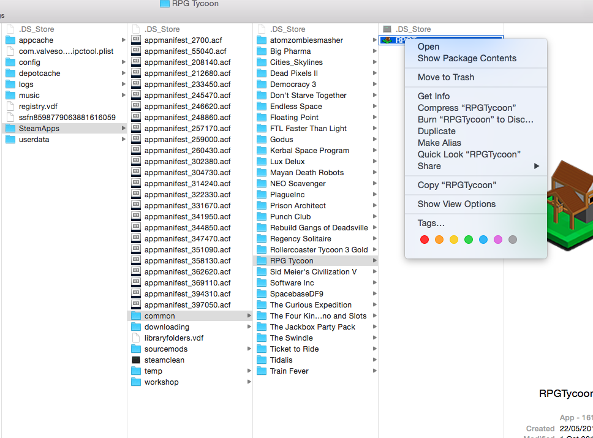Click the Train Fever folder icon
The width and height of the screenshot is (593, 438).
pyautogui.click(x=262, y=371)
